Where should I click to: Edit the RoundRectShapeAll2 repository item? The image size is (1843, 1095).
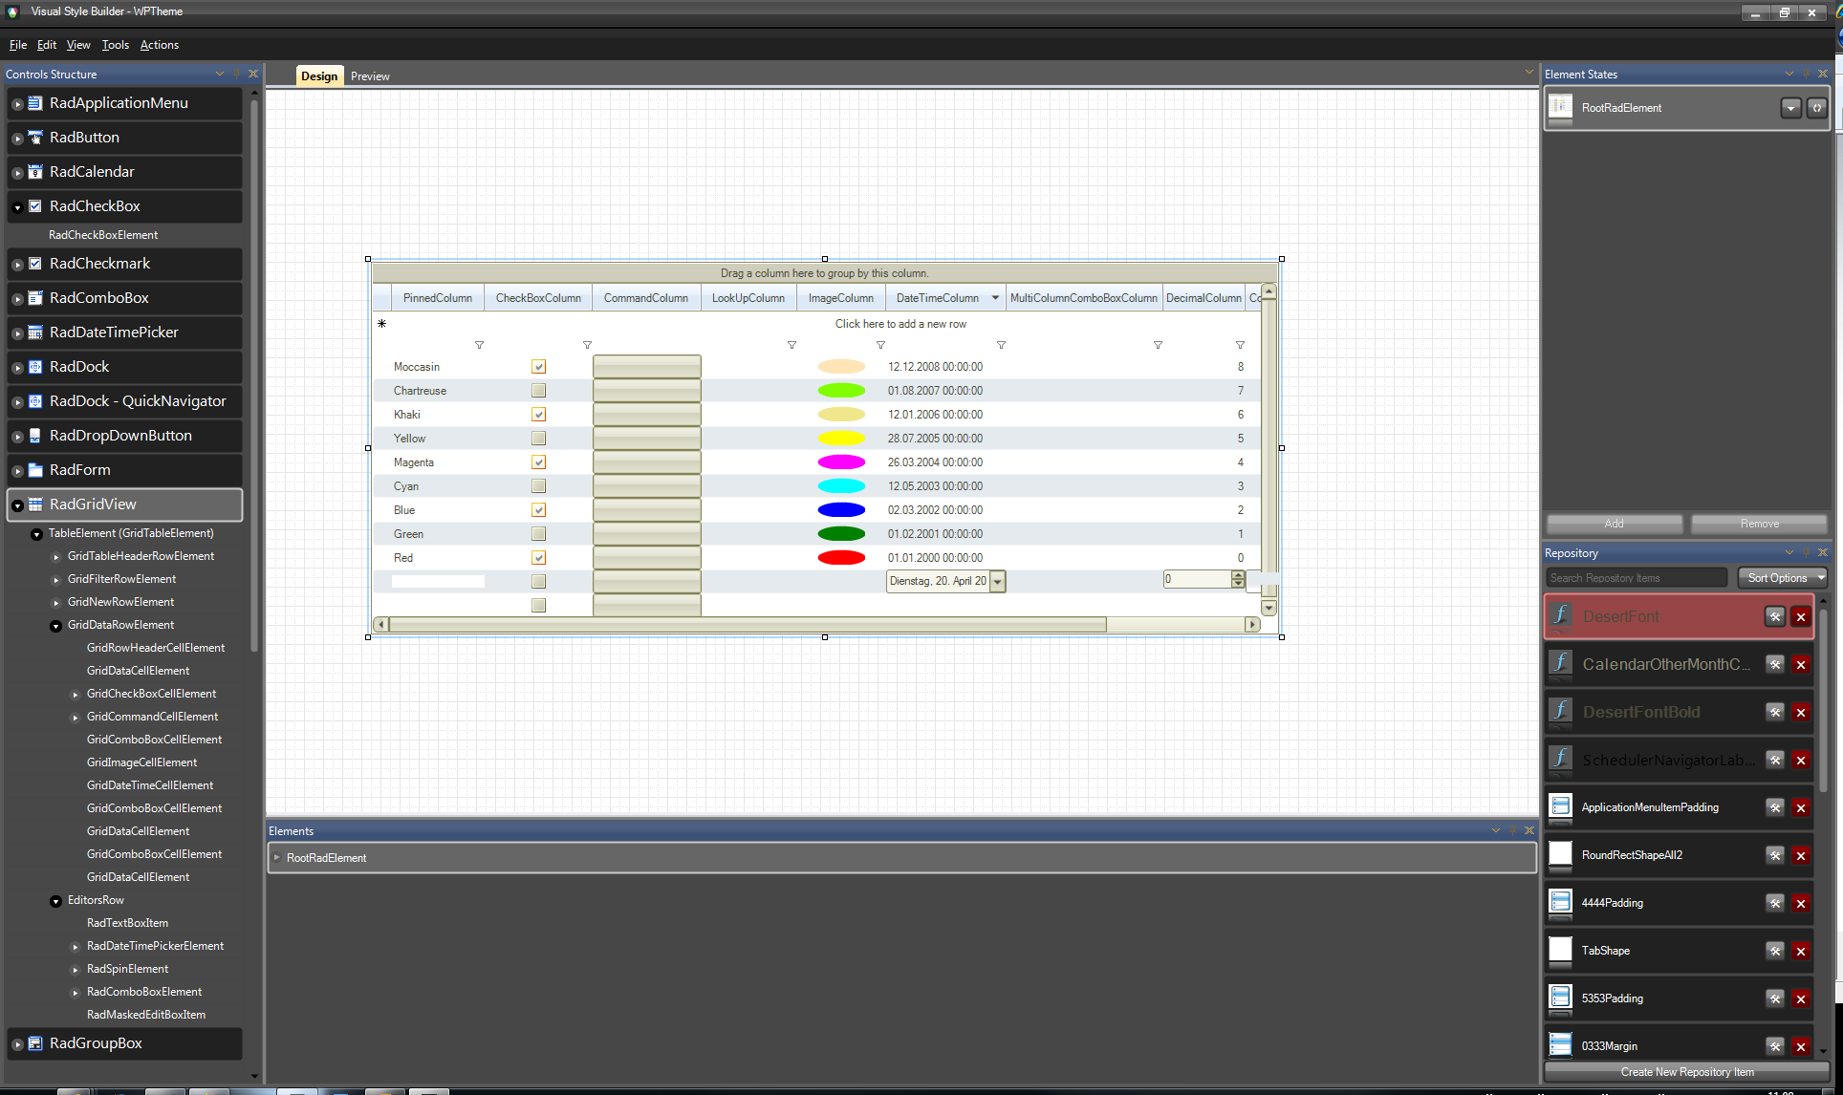1774,855
